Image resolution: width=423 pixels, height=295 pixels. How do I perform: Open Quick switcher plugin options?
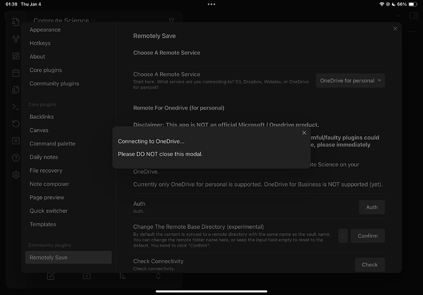tap(49, 211)
